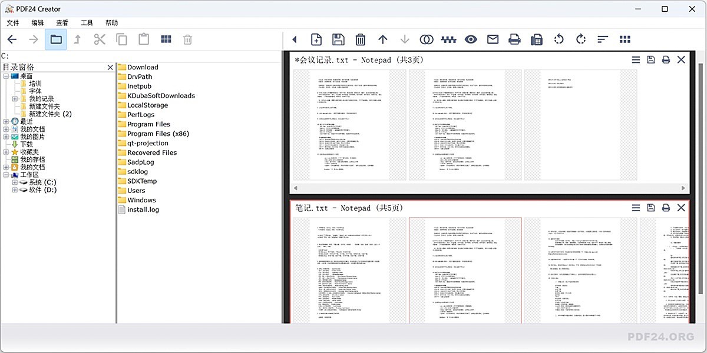707x353 pixels.
Task: Open the PDF preview with the eye icon
Action: 471,39
